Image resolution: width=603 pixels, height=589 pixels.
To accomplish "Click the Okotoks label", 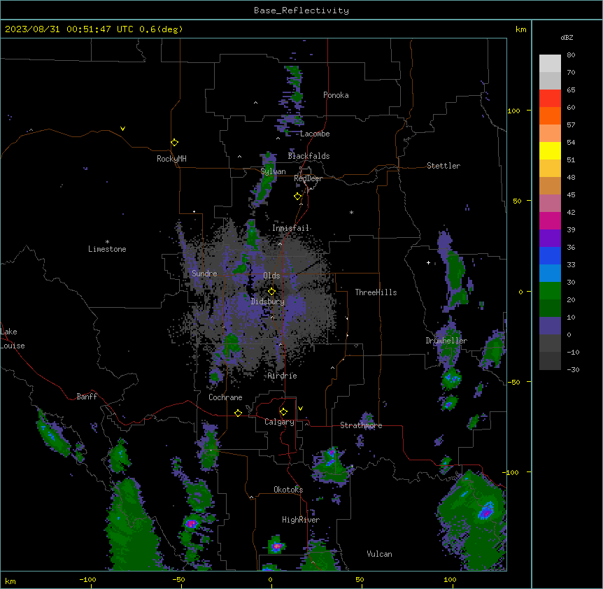I will [288, 490].
